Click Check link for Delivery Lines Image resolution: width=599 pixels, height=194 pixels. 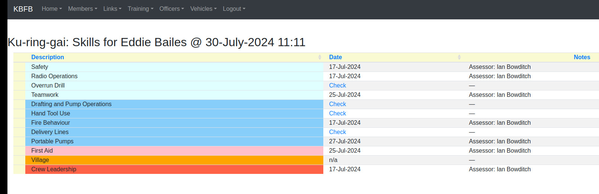(x=337, y=132)
